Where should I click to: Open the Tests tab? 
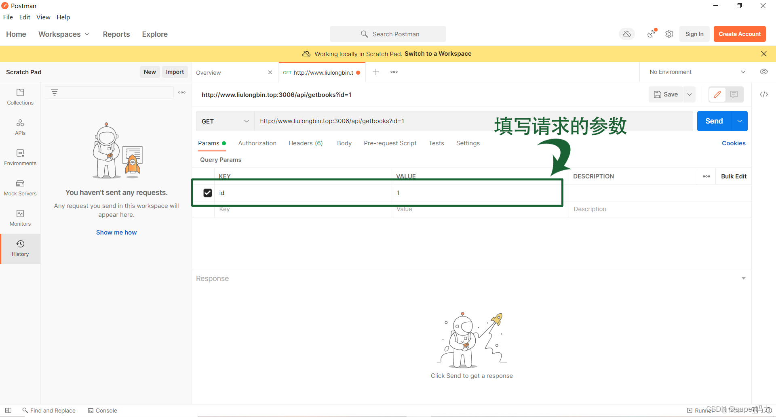436,143
